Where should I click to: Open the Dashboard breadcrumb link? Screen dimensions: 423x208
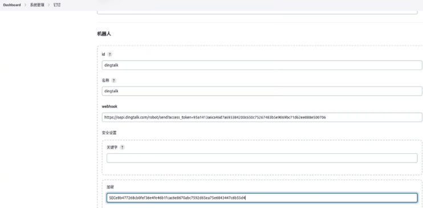[12, 5]
